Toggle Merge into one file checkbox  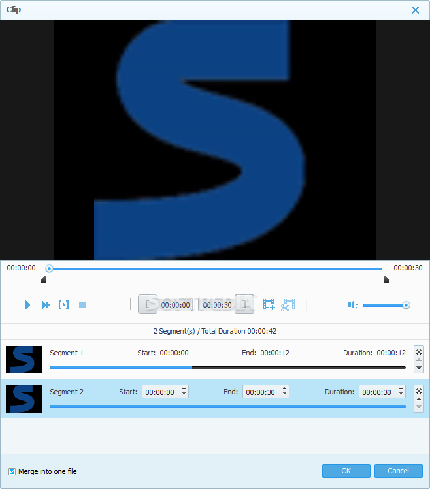coord(12,471)
